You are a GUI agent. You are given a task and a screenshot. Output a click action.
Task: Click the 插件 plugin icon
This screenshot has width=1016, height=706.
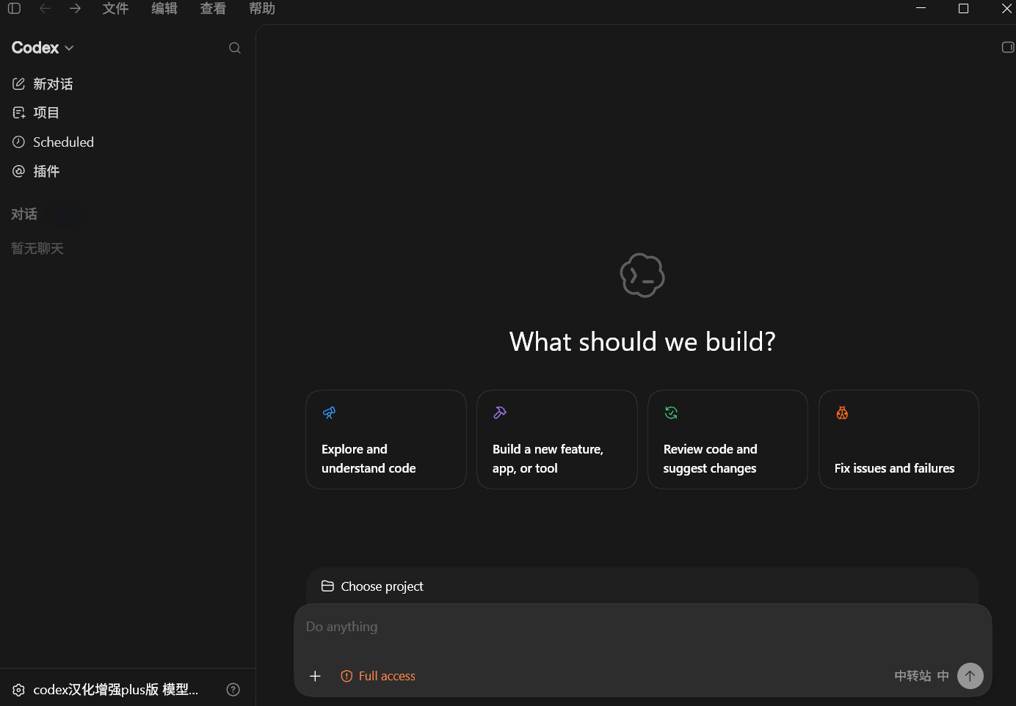tap(19, 172)
